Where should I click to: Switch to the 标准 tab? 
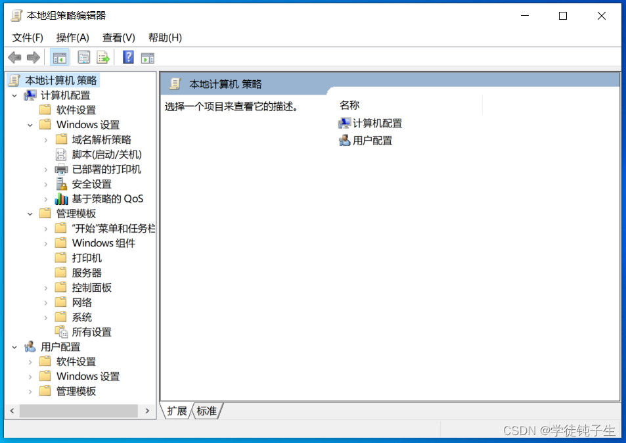207,411
